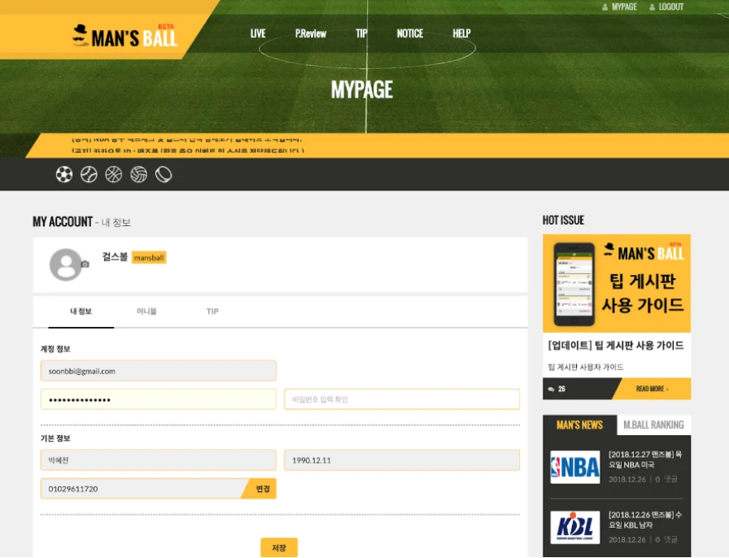Switch to the 내 정보 tab
The image size is (729, 558).
[81, 312]
